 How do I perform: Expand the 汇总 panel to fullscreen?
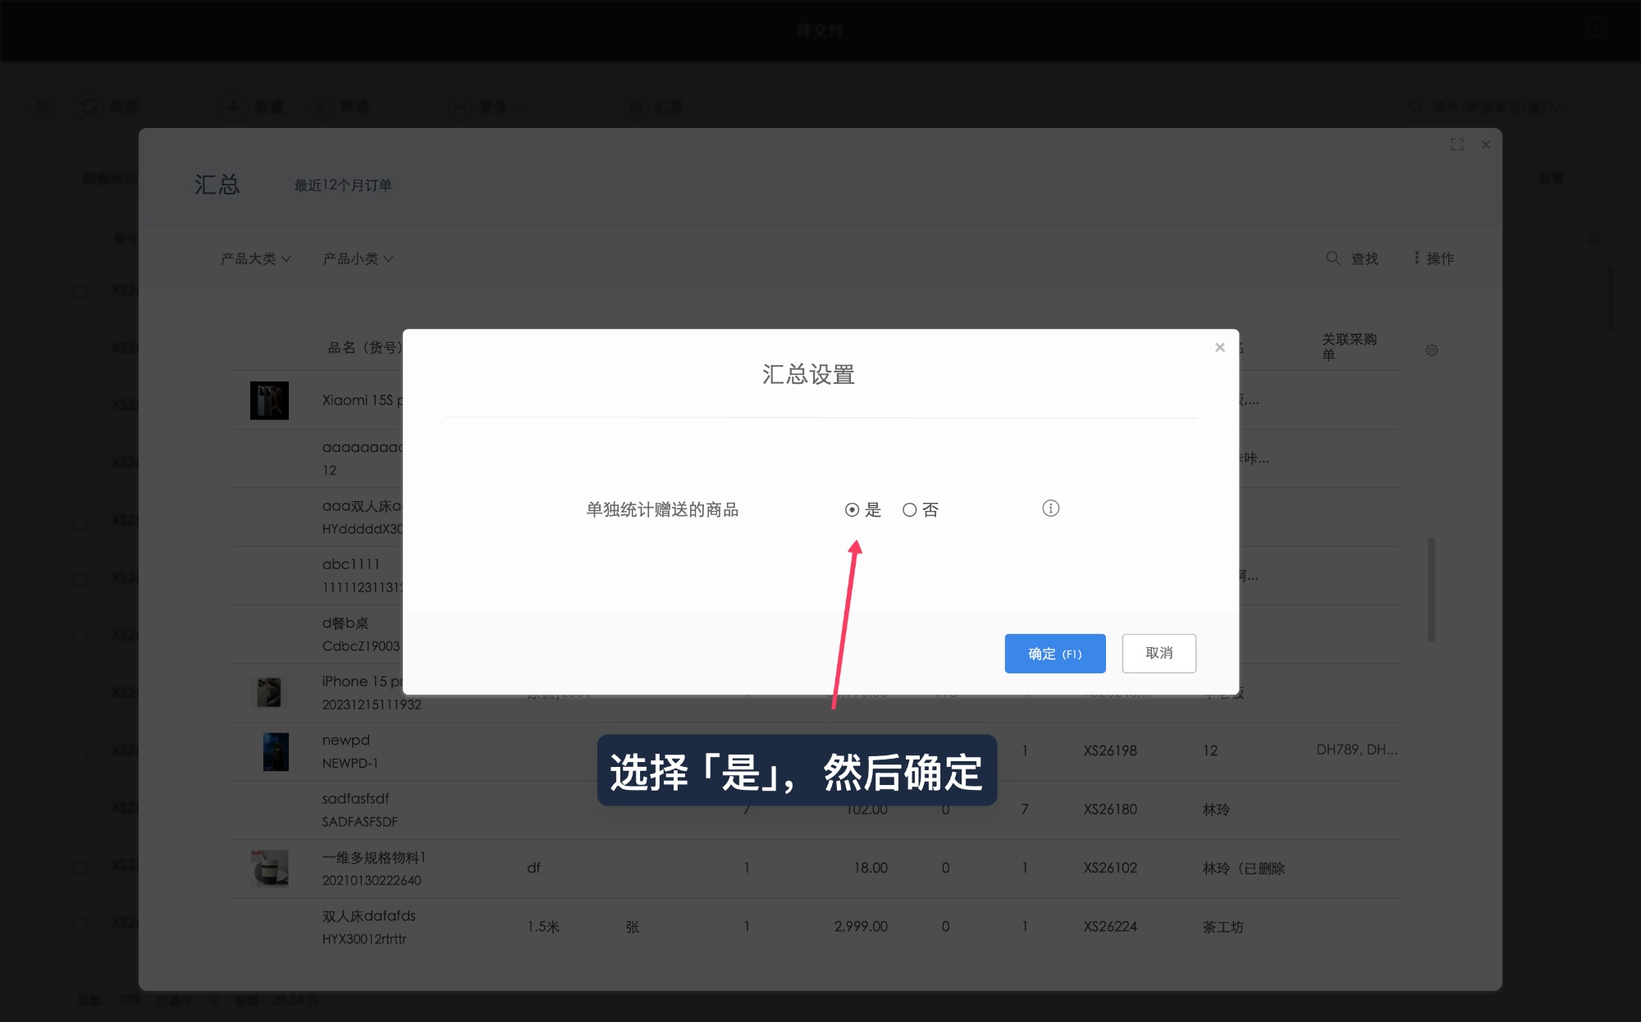click(x=1457, y=144)
